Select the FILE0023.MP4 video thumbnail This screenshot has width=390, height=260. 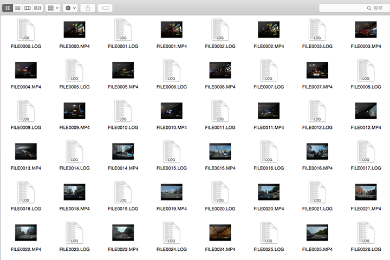(123, 232)
